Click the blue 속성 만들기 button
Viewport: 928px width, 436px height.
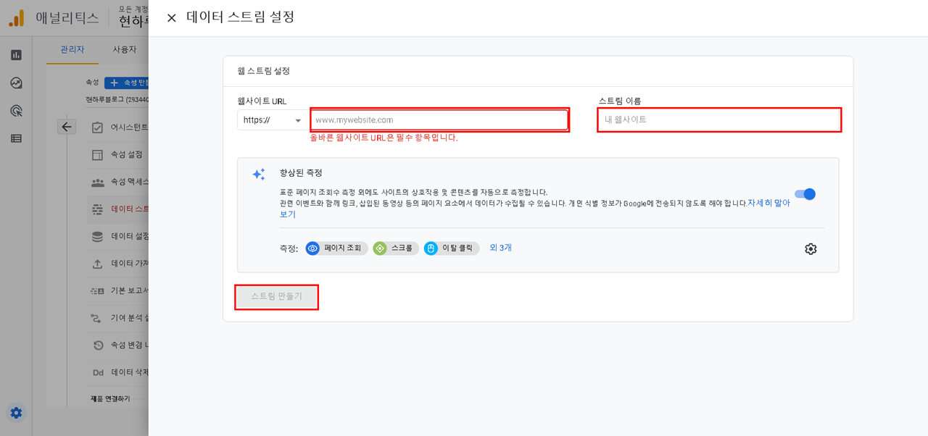coord(127,83)
